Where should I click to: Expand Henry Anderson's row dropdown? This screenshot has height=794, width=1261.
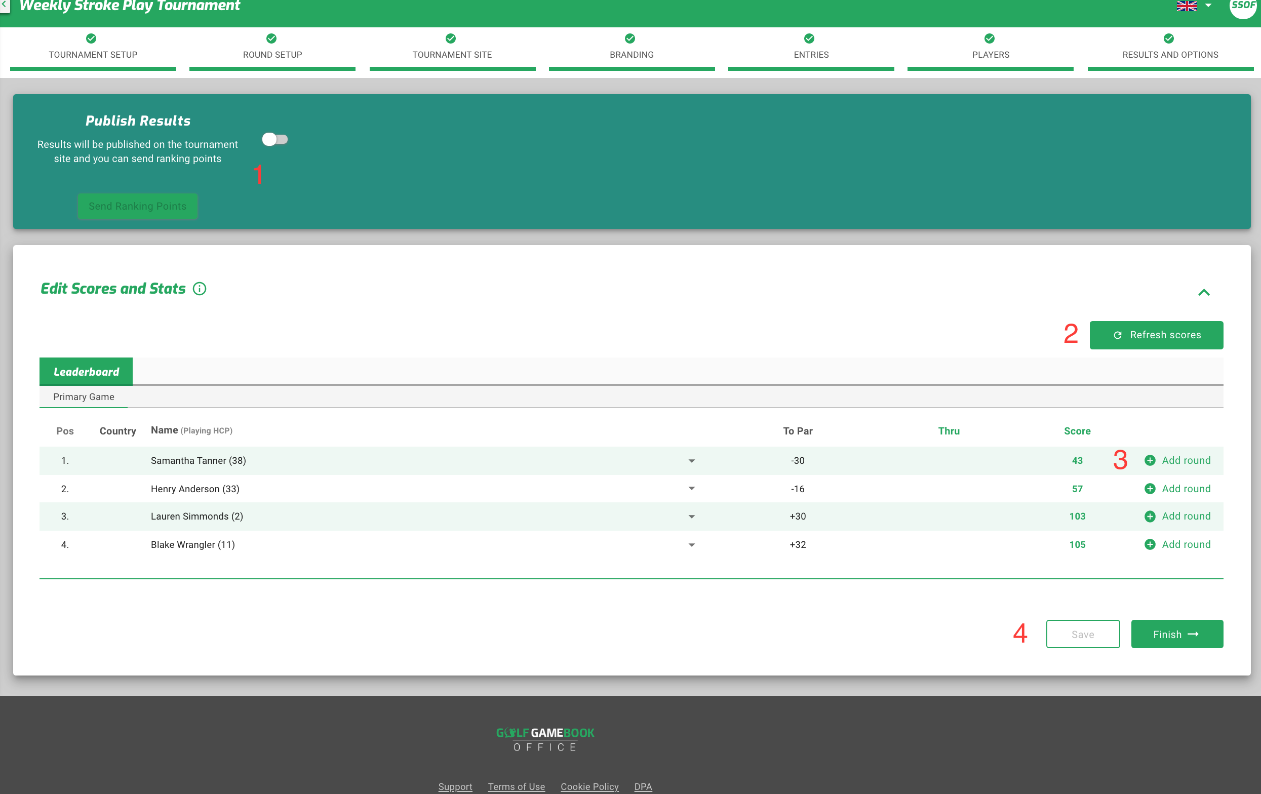tap(692, 489)
